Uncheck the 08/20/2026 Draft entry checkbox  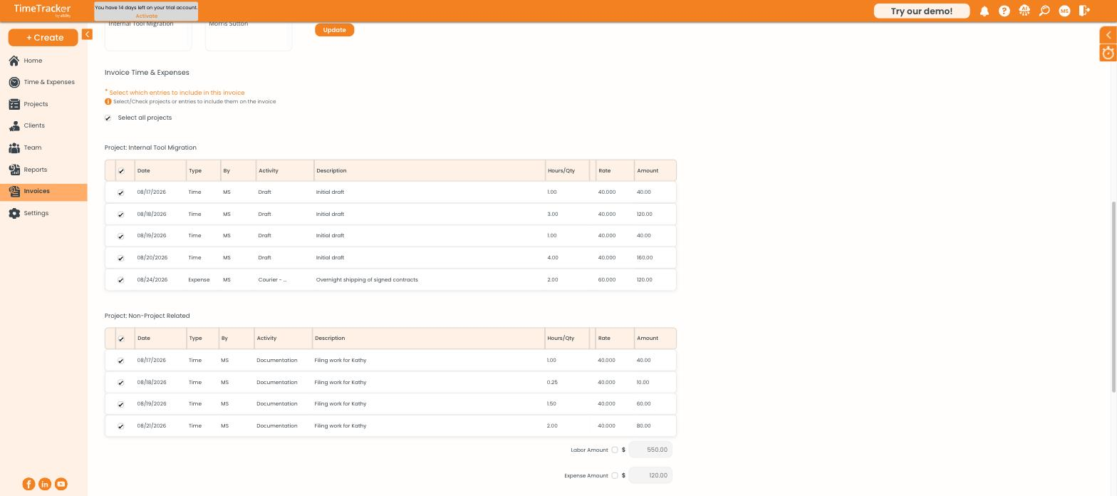(121, 258)
